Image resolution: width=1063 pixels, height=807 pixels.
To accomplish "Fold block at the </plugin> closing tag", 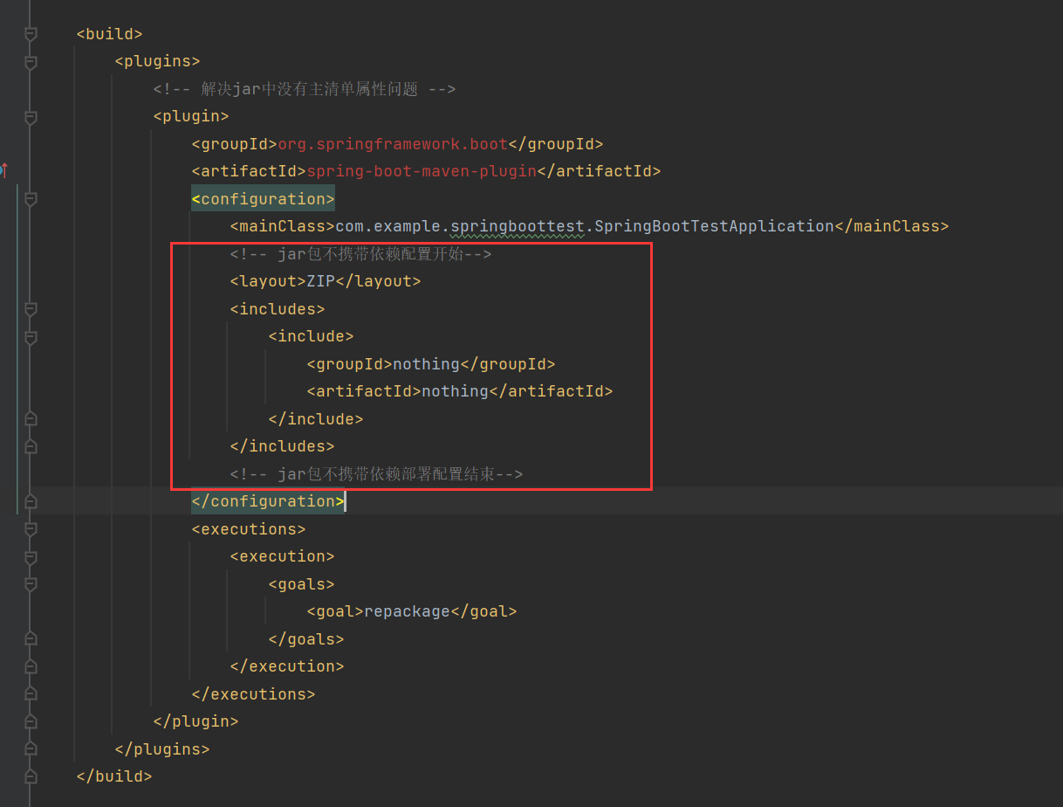I will 31,721.
